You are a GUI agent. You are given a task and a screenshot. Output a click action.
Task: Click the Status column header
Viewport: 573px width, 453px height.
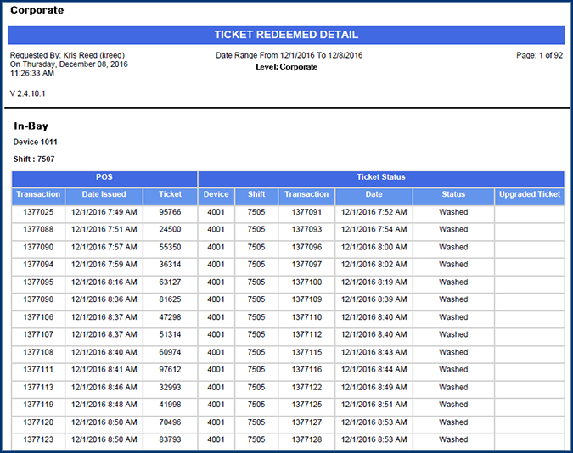[x=453, y=195]
